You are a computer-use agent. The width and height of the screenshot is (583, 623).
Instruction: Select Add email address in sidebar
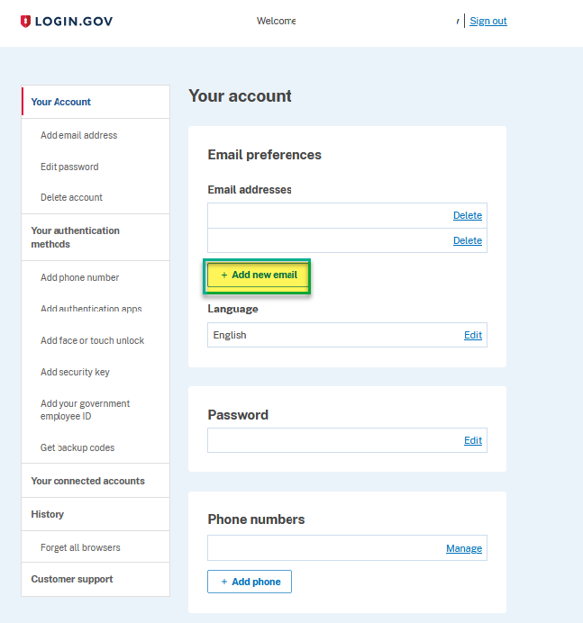tap(78, 135)
